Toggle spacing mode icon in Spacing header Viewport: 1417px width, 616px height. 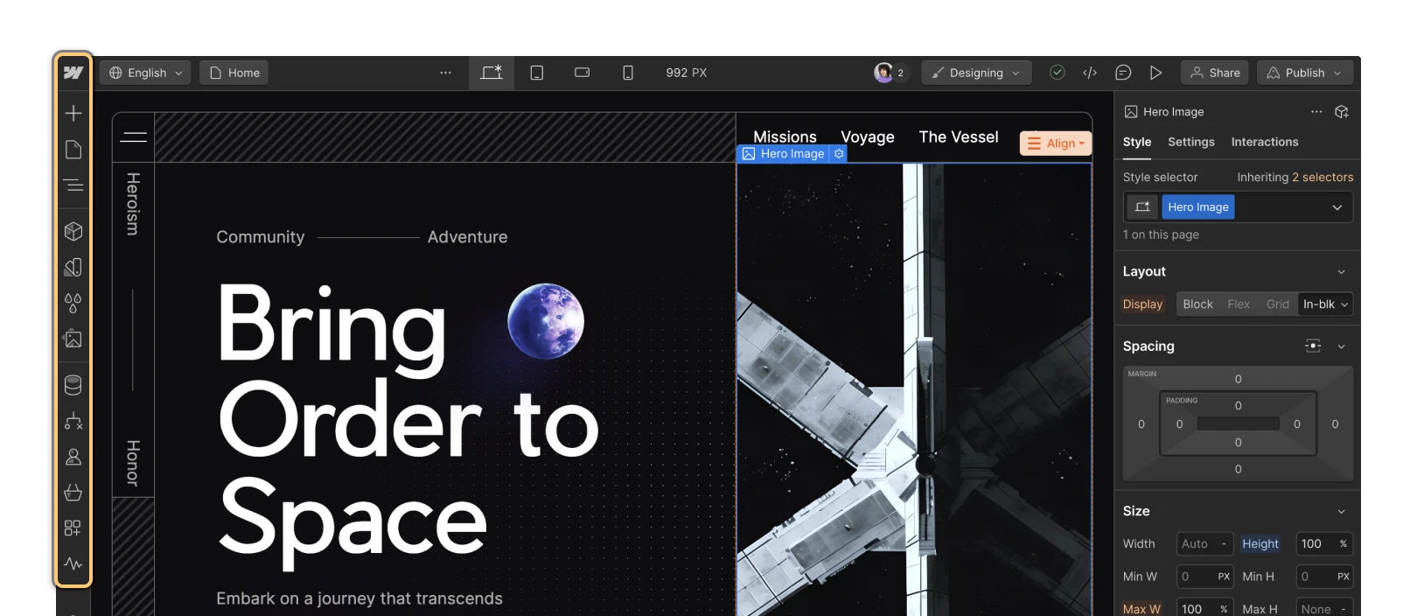(1313, 346)
